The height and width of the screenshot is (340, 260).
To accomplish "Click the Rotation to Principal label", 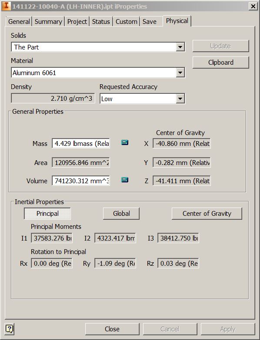I will pyautogui.click(x=58, y=252).
